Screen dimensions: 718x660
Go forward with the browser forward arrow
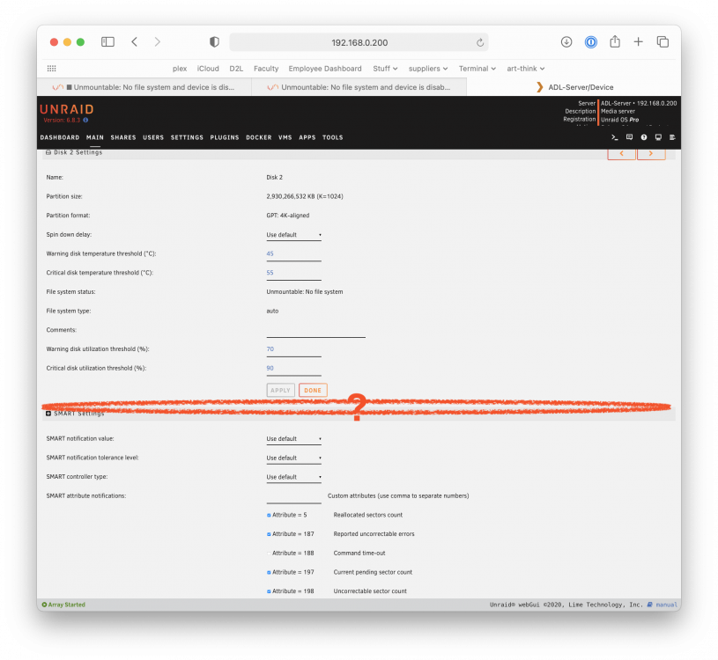pyautogui.click(x=158, y=42)
